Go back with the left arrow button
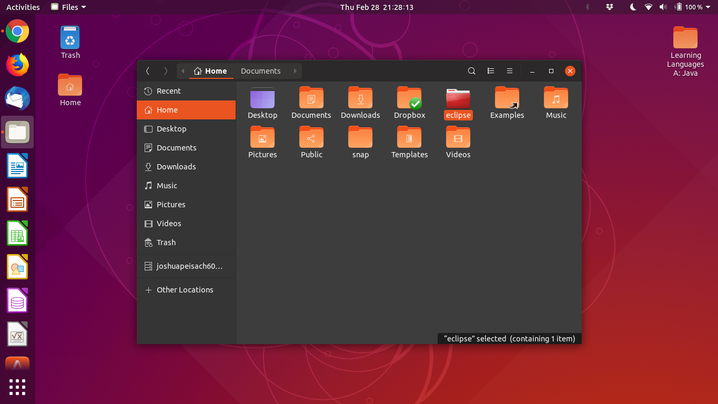Screen dimensions: 718x404 tap(148, 71)
